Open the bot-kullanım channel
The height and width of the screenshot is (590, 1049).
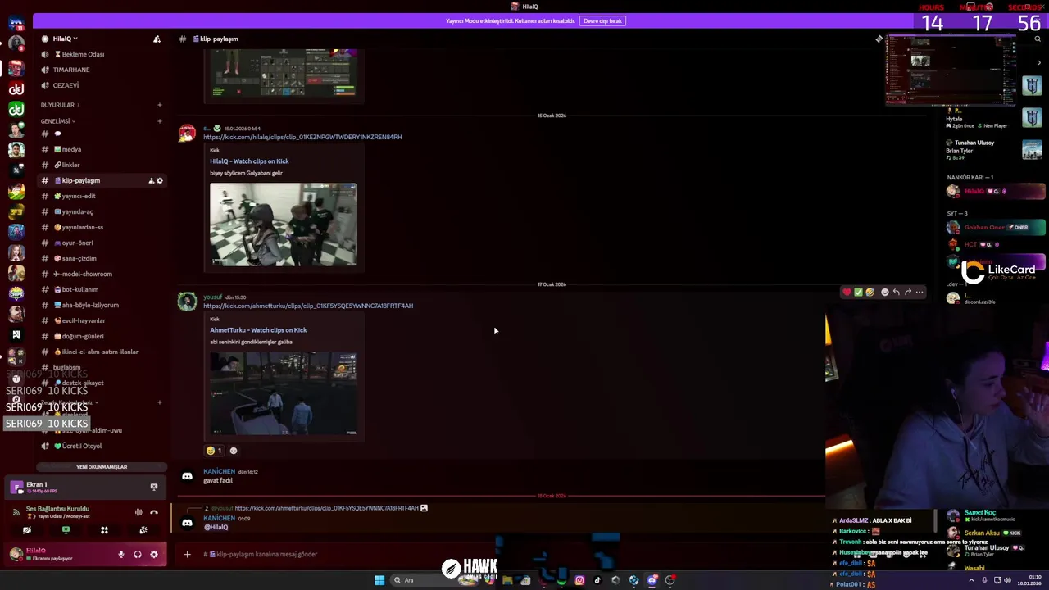click(x=80, y=289)
